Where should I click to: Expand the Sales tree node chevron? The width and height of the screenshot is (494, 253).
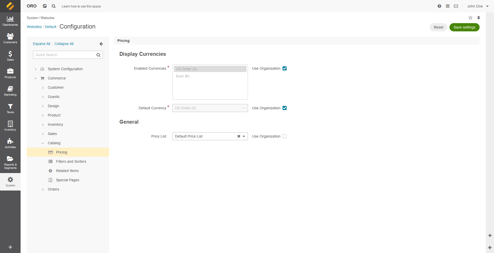[x=43, y=134]
